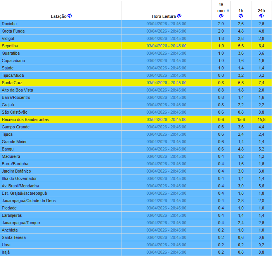Click the Campo Grande station name
The height and width of the screenshot is (256, 272).
coord(16,127)
